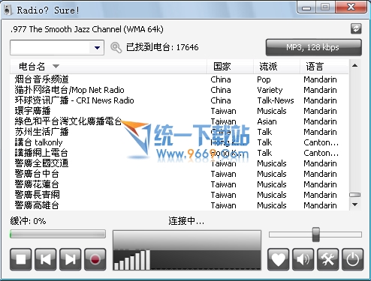Go to the previous station button
371x281 pixels.
pos(45,259)
